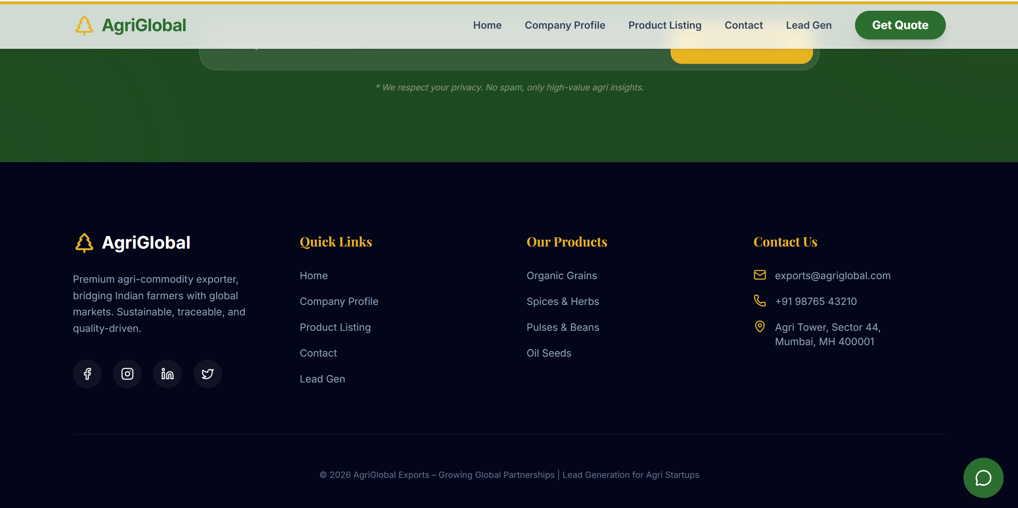Open the Instagram social icon
The image size is (1018, 508).
127,374
